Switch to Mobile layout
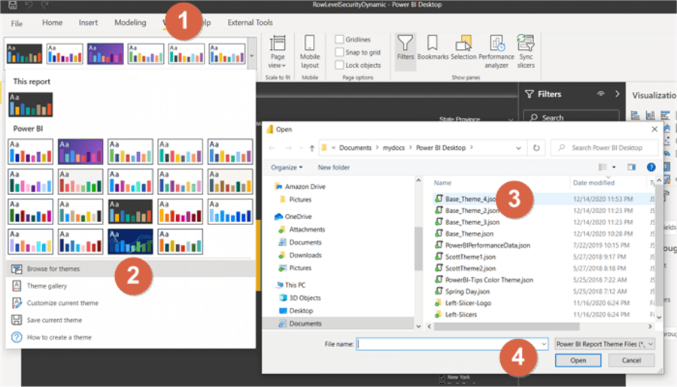Screen dimensions: 677x387 coord(310,52)
